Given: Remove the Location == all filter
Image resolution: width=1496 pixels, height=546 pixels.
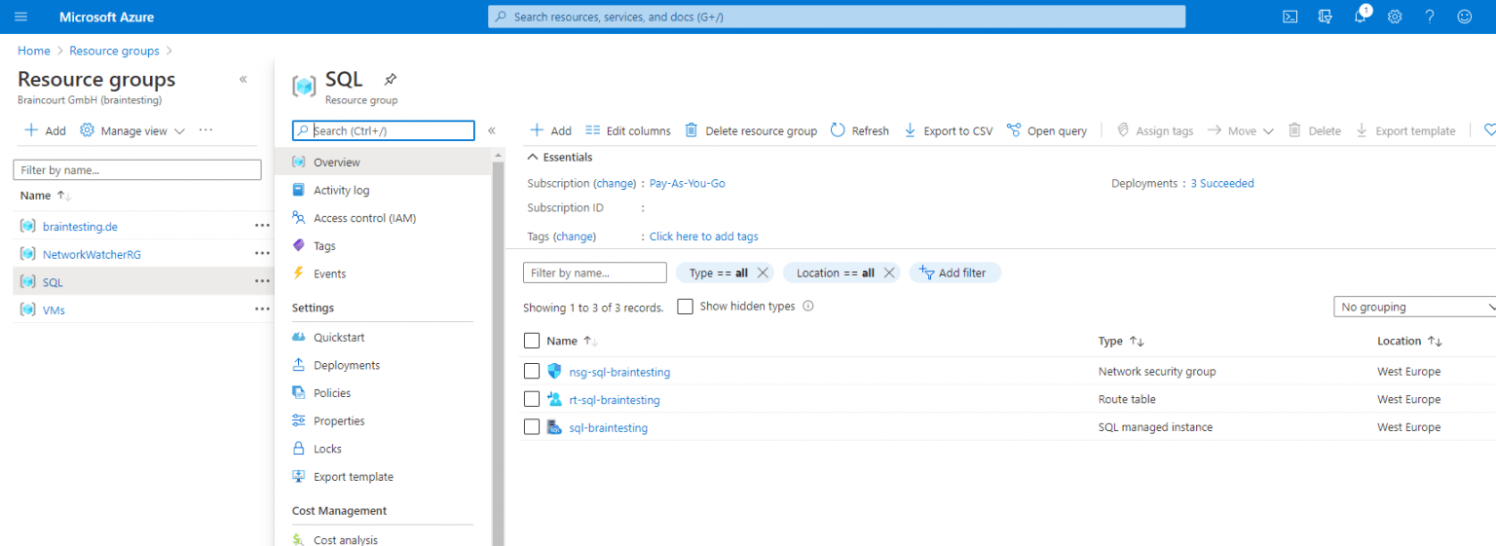Looking at the screenshot, I should 888,273.
